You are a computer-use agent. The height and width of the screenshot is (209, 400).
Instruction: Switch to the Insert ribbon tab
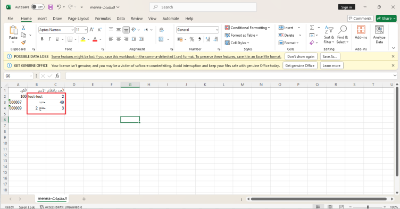(42, 19)
